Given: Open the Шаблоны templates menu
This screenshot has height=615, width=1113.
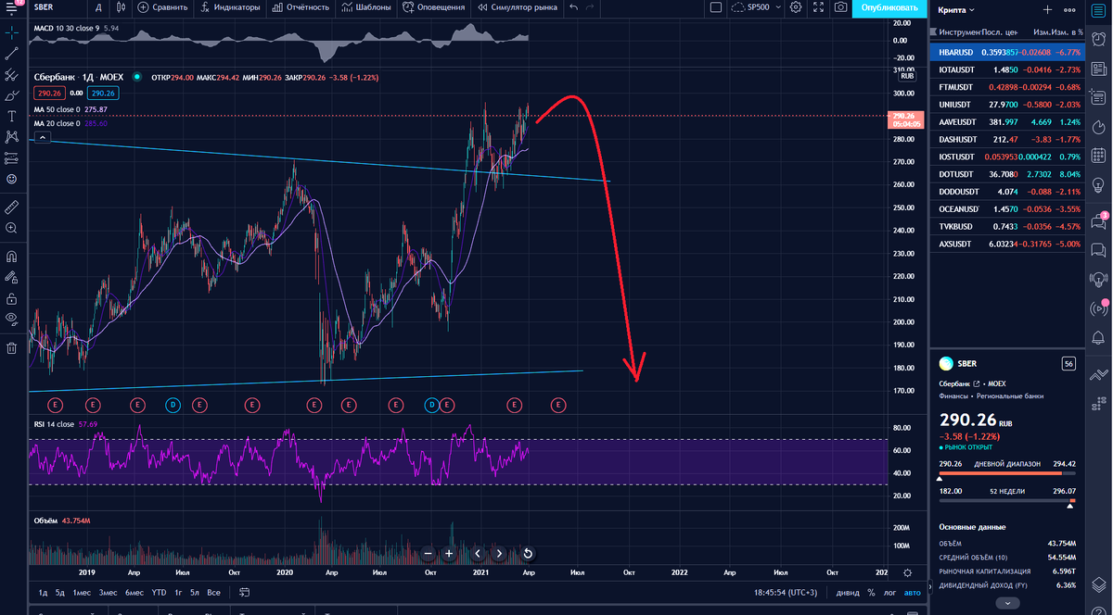Looking at the screenshot, I should pyautogui.click(x=365, y=7).
